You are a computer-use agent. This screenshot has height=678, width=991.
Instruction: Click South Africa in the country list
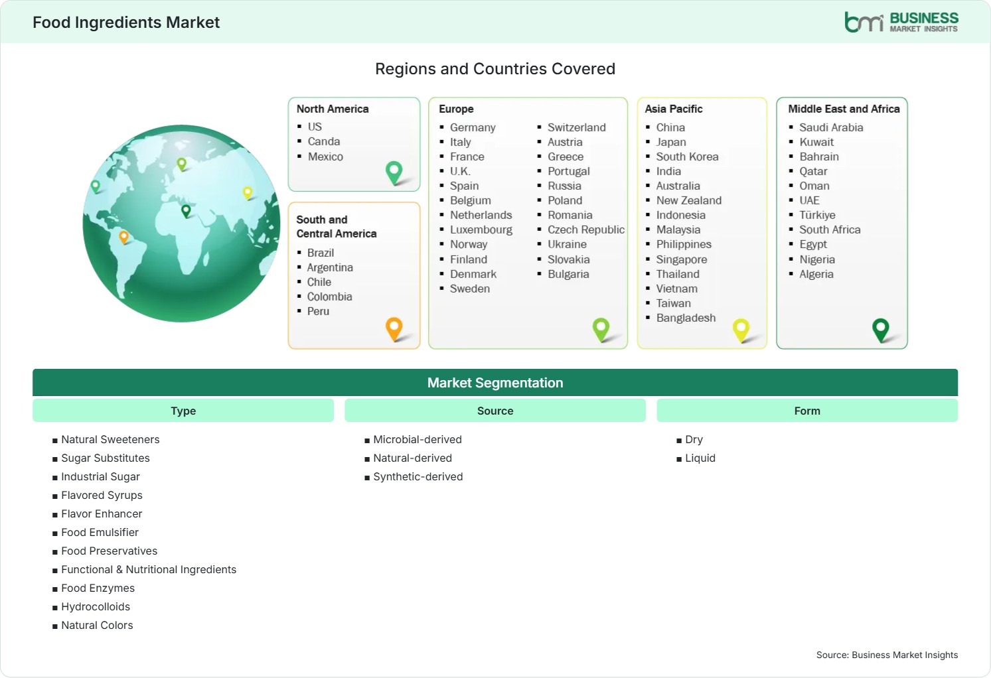pyautogui.click(x=830, y=230)
